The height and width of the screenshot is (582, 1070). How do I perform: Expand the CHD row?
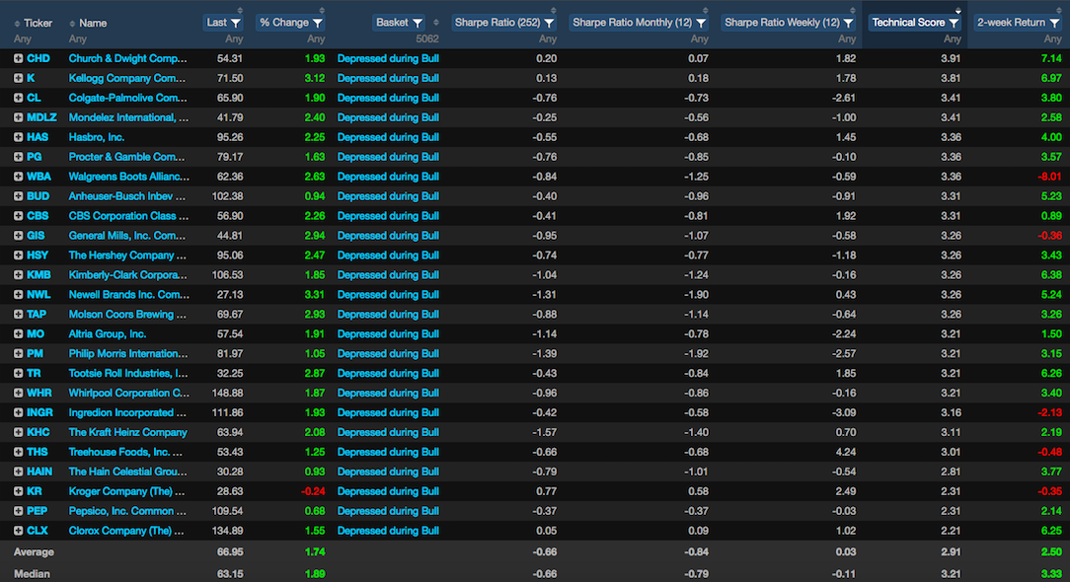(x=19, y=58)
